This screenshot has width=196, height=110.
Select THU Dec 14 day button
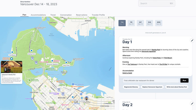(122, 23)
